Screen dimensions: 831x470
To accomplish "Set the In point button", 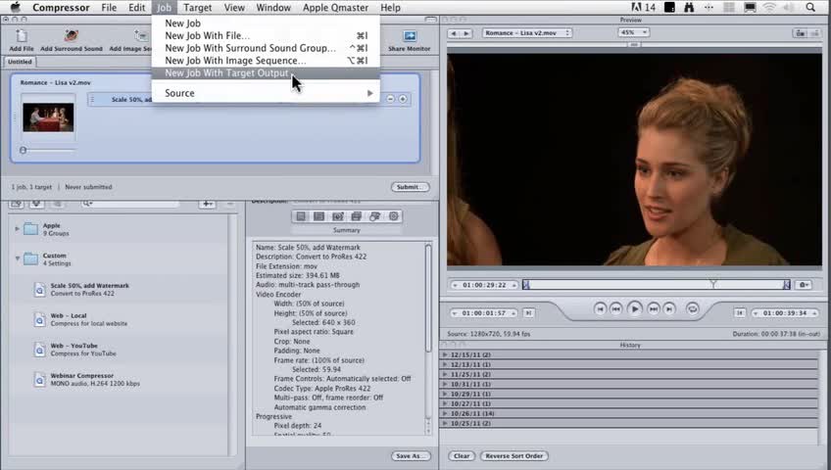I will tap(528, 312).
